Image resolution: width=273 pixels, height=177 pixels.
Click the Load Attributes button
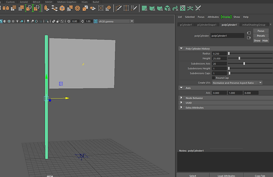tap(226, 176)
